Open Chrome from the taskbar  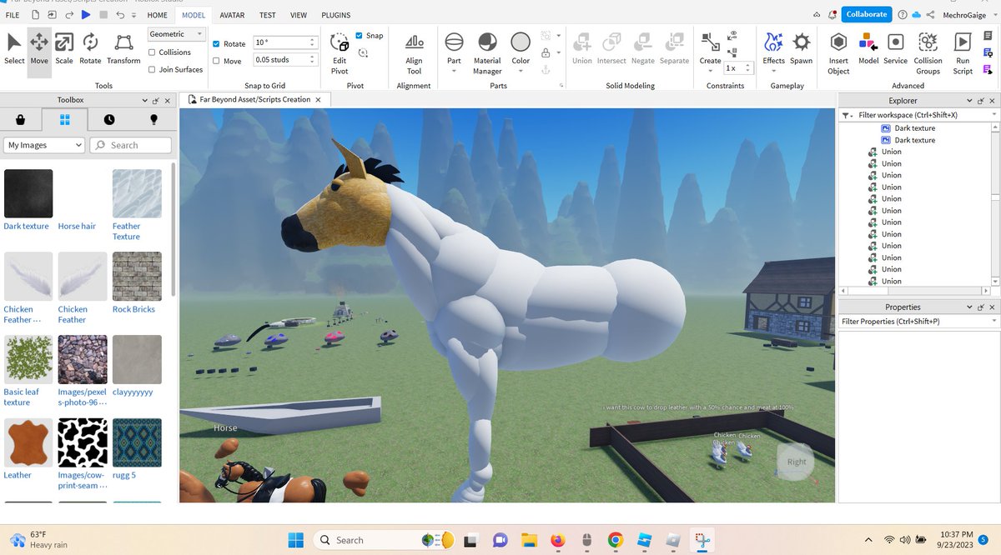[x=615, y=540]
